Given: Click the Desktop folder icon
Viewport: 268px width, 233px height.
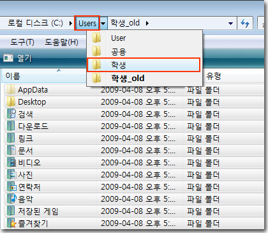Looking at the screenshot, I should [x=11, y=102].
